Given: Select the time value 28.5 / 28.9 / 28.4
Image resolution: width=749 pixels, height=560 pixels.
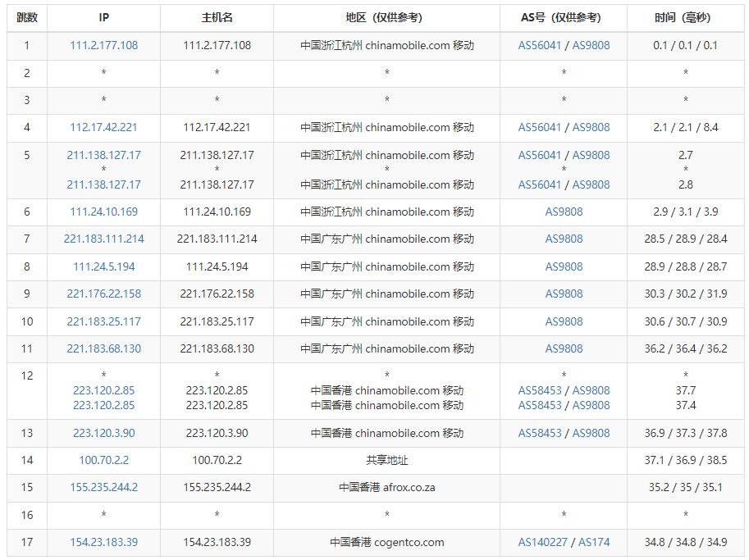Looking at the screenshot, I should tap(686, 239).
